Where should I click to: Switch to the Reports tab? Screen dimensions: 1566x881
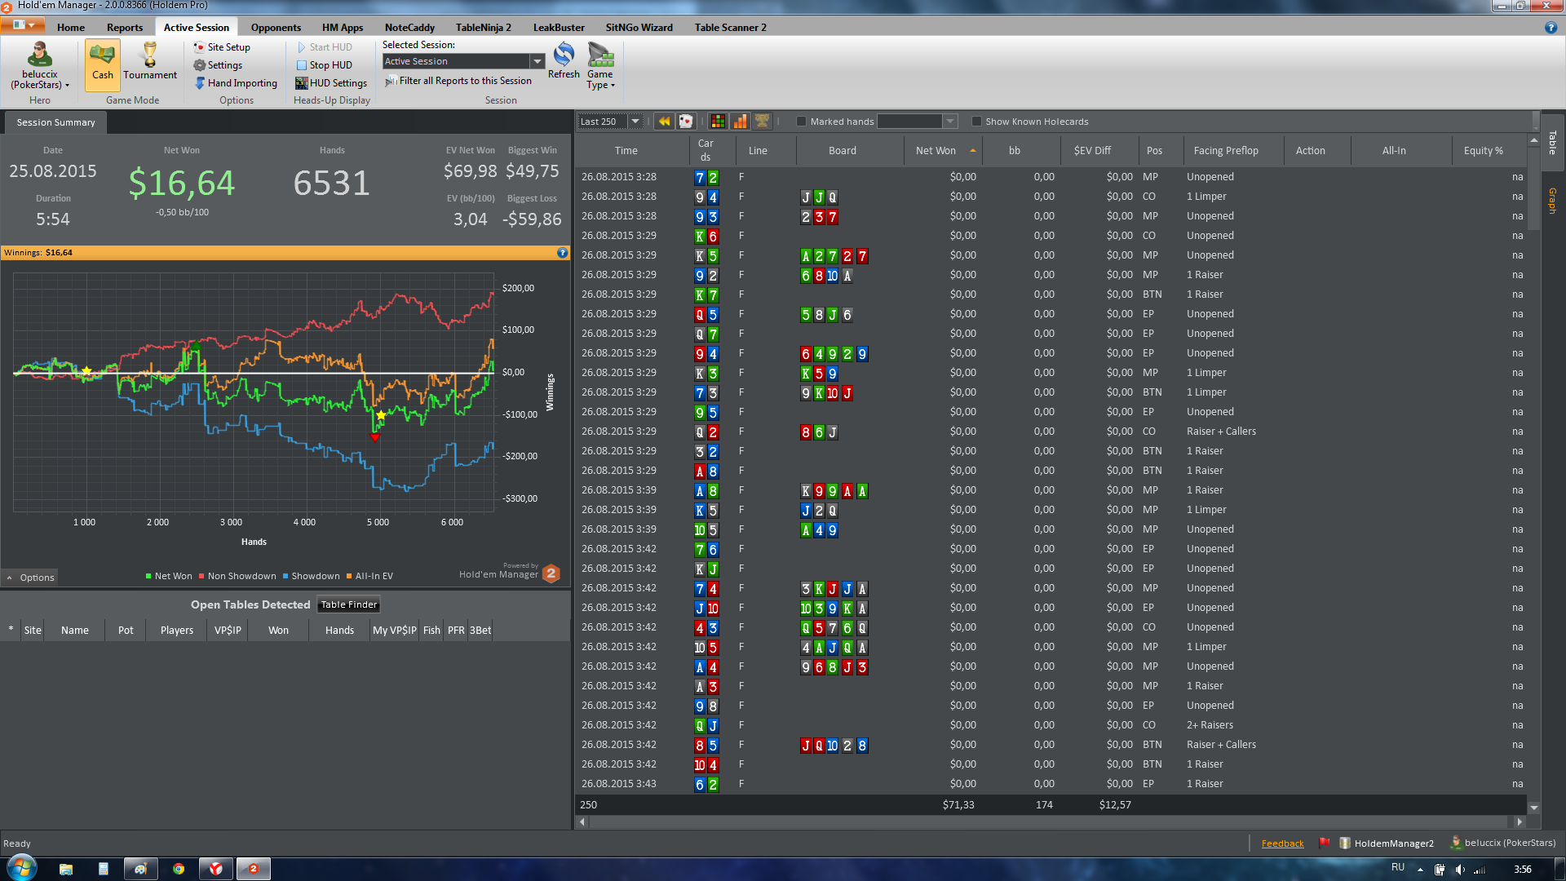(124, 28)
